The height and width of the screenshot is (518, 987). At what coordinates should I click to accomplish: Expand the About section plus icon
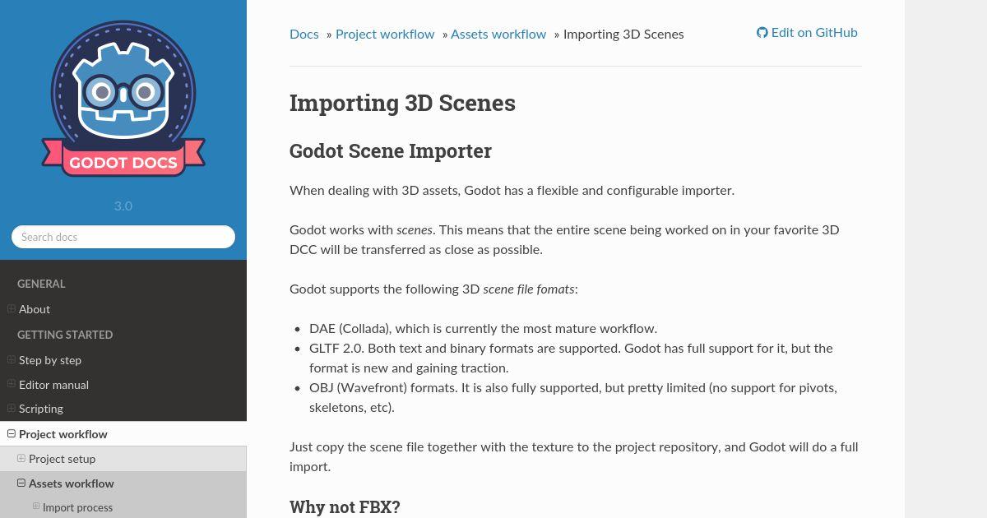pyautogui.click(x=12, y=309)
